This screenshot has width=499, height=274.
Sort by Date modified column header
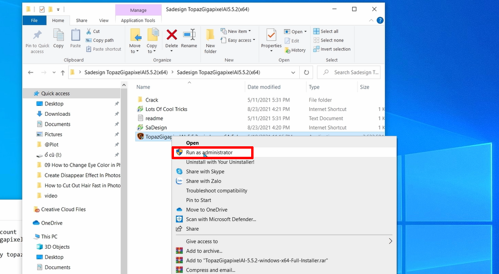pos(264,87)
